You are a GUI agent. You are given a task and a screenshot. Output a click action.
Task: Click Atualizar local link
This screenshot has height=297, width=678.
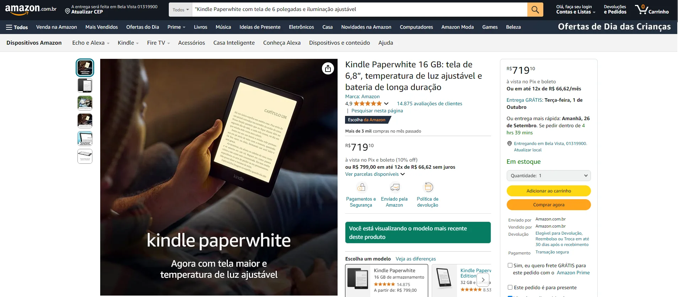click(x=528, y=150)
